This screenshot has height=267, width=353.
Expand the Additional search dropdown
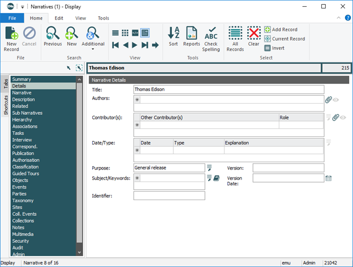click(93, 50)
